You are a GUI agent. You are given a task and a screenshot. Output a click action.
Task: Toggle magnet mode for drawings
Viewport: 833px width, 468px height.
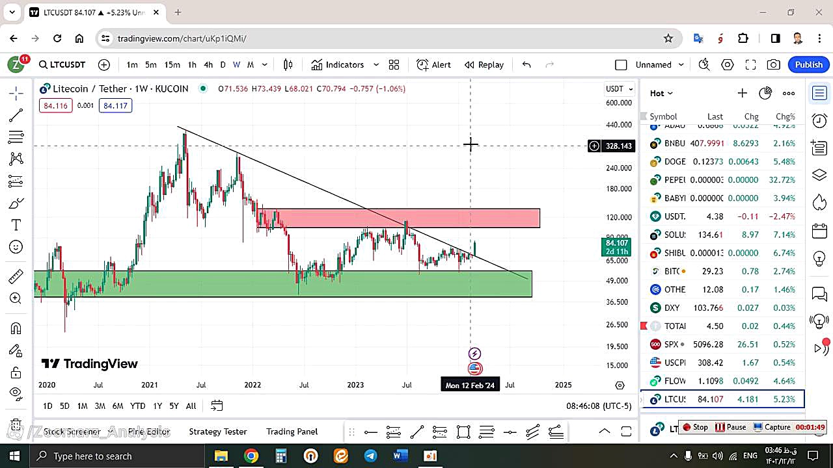coord(16,328)
